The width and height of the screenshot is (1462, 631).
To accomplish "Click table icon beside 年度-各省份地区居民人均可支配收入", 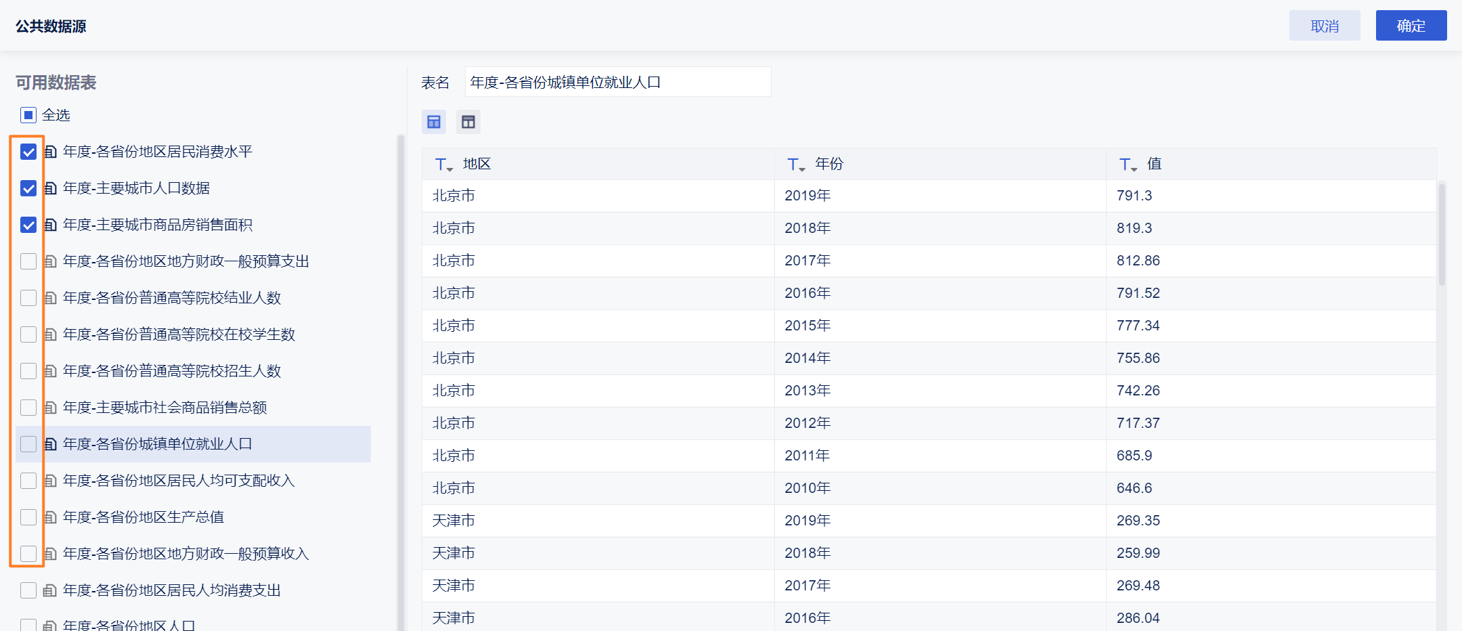I will coord(50,481).
